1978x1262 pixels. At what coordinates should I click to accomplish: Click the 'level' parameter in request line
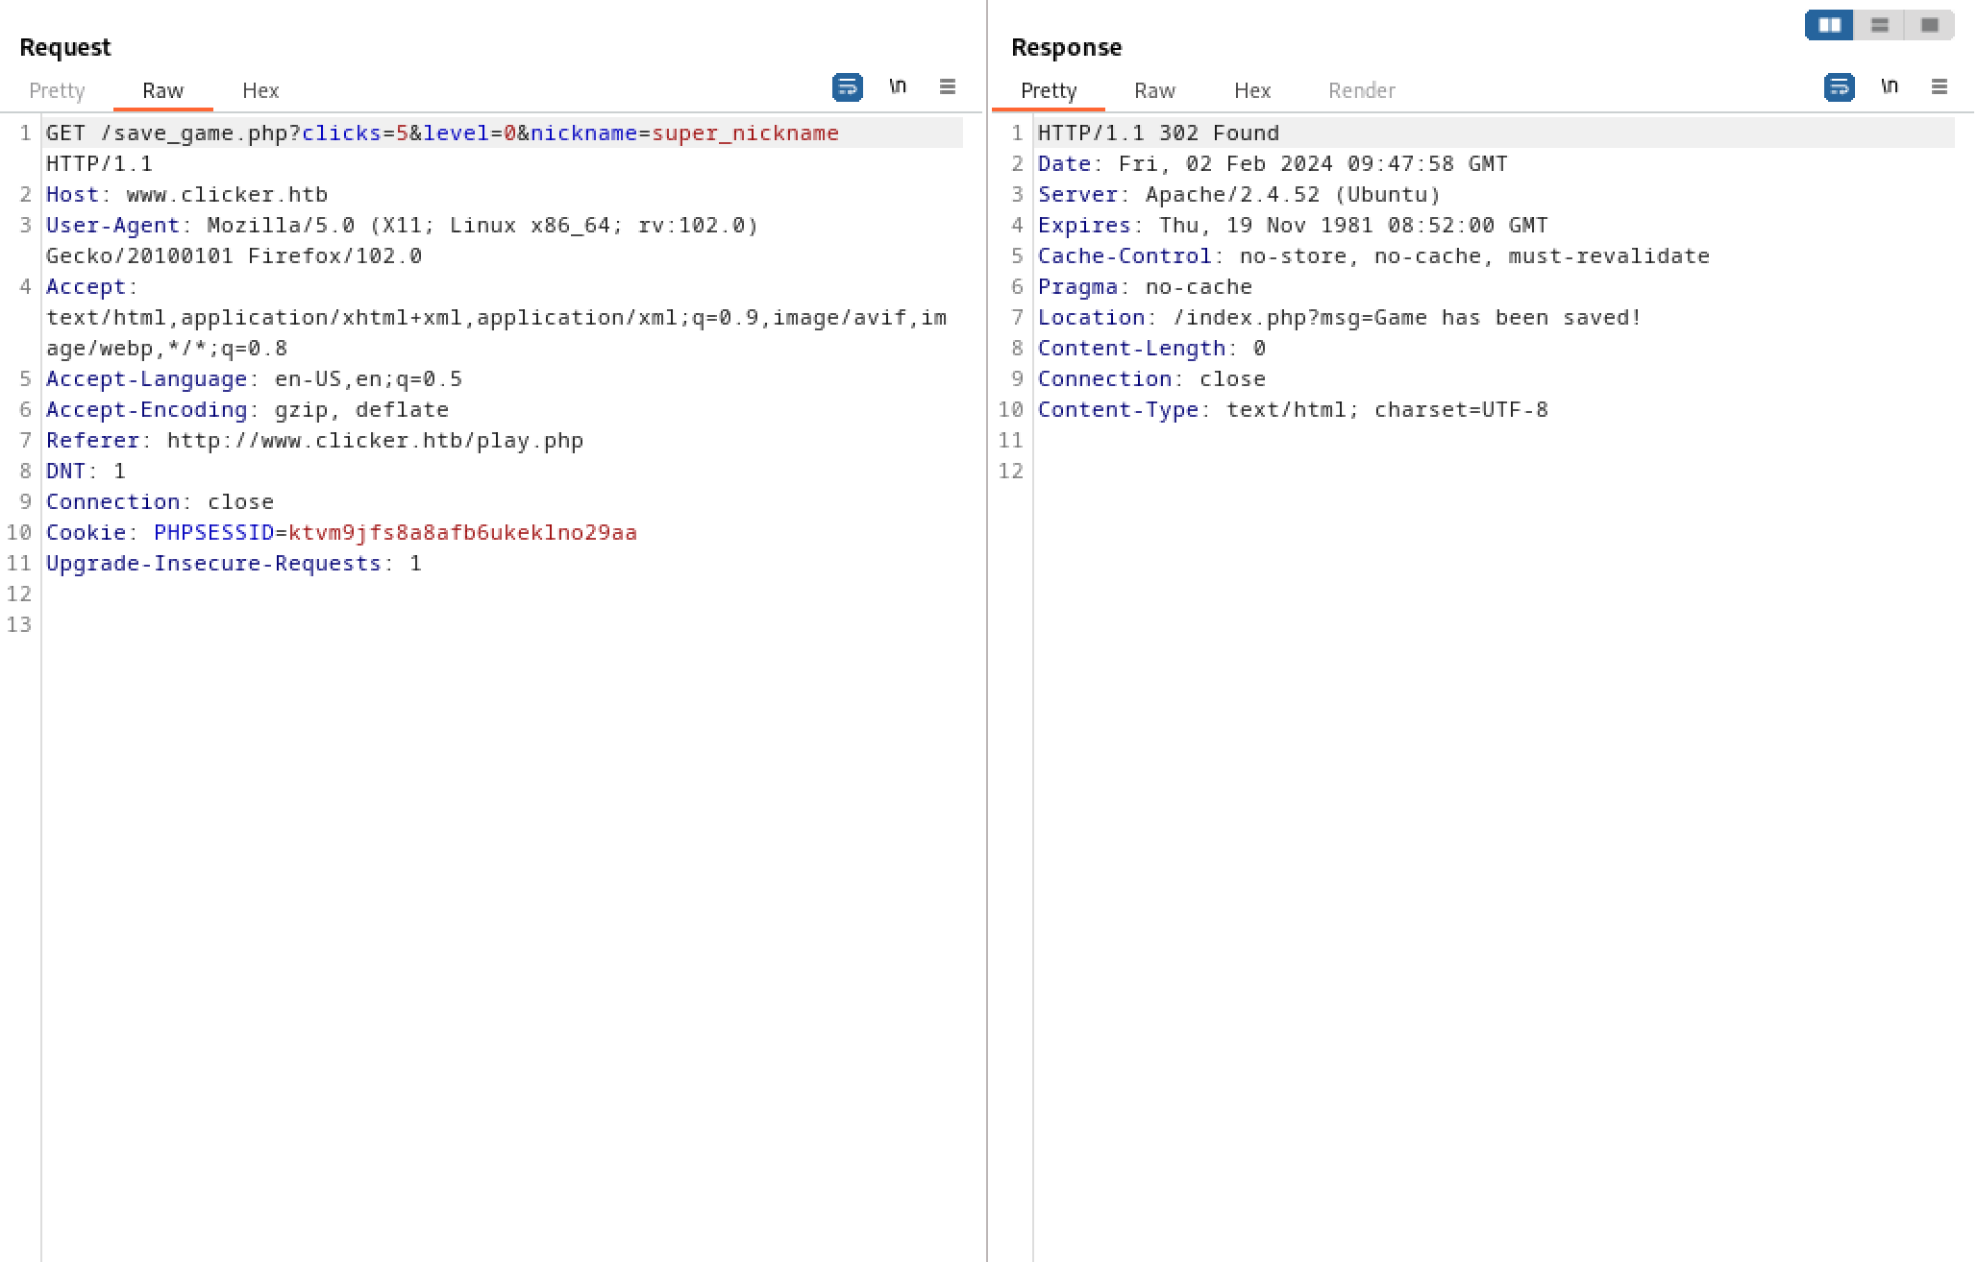[457, 133]
